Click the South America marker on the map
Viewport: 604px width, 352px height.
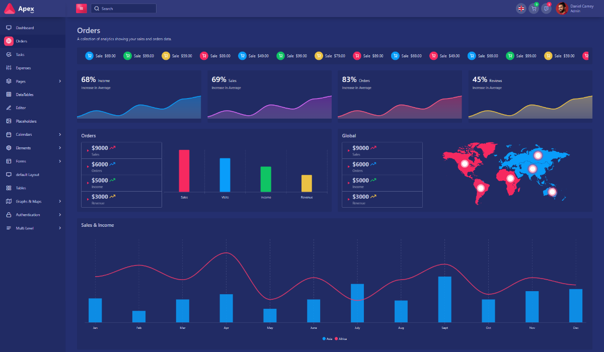[481, 188]
